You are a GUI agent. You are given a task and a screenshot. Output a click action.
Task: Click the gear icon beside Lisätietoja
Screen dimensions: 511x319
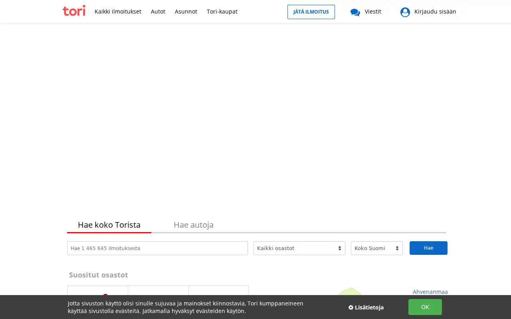(351, 307)
